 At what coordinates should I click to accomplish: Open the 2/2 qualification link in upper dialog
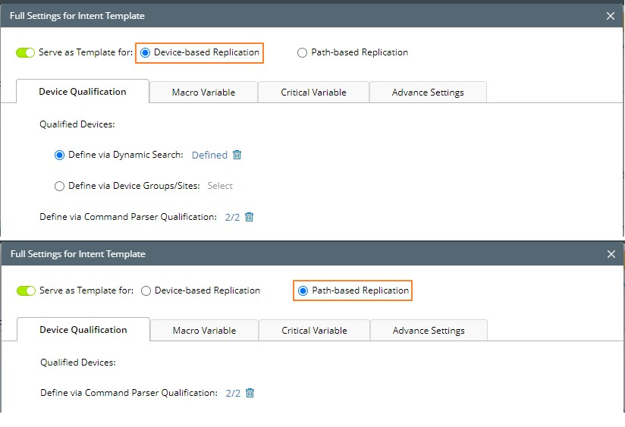[232, 217]
